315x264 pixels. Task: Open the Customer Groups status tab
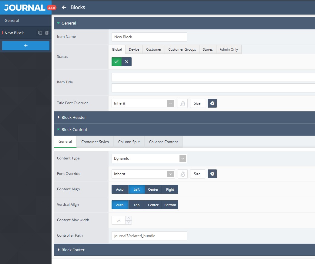pyautogui.click(x=182, y=49)
